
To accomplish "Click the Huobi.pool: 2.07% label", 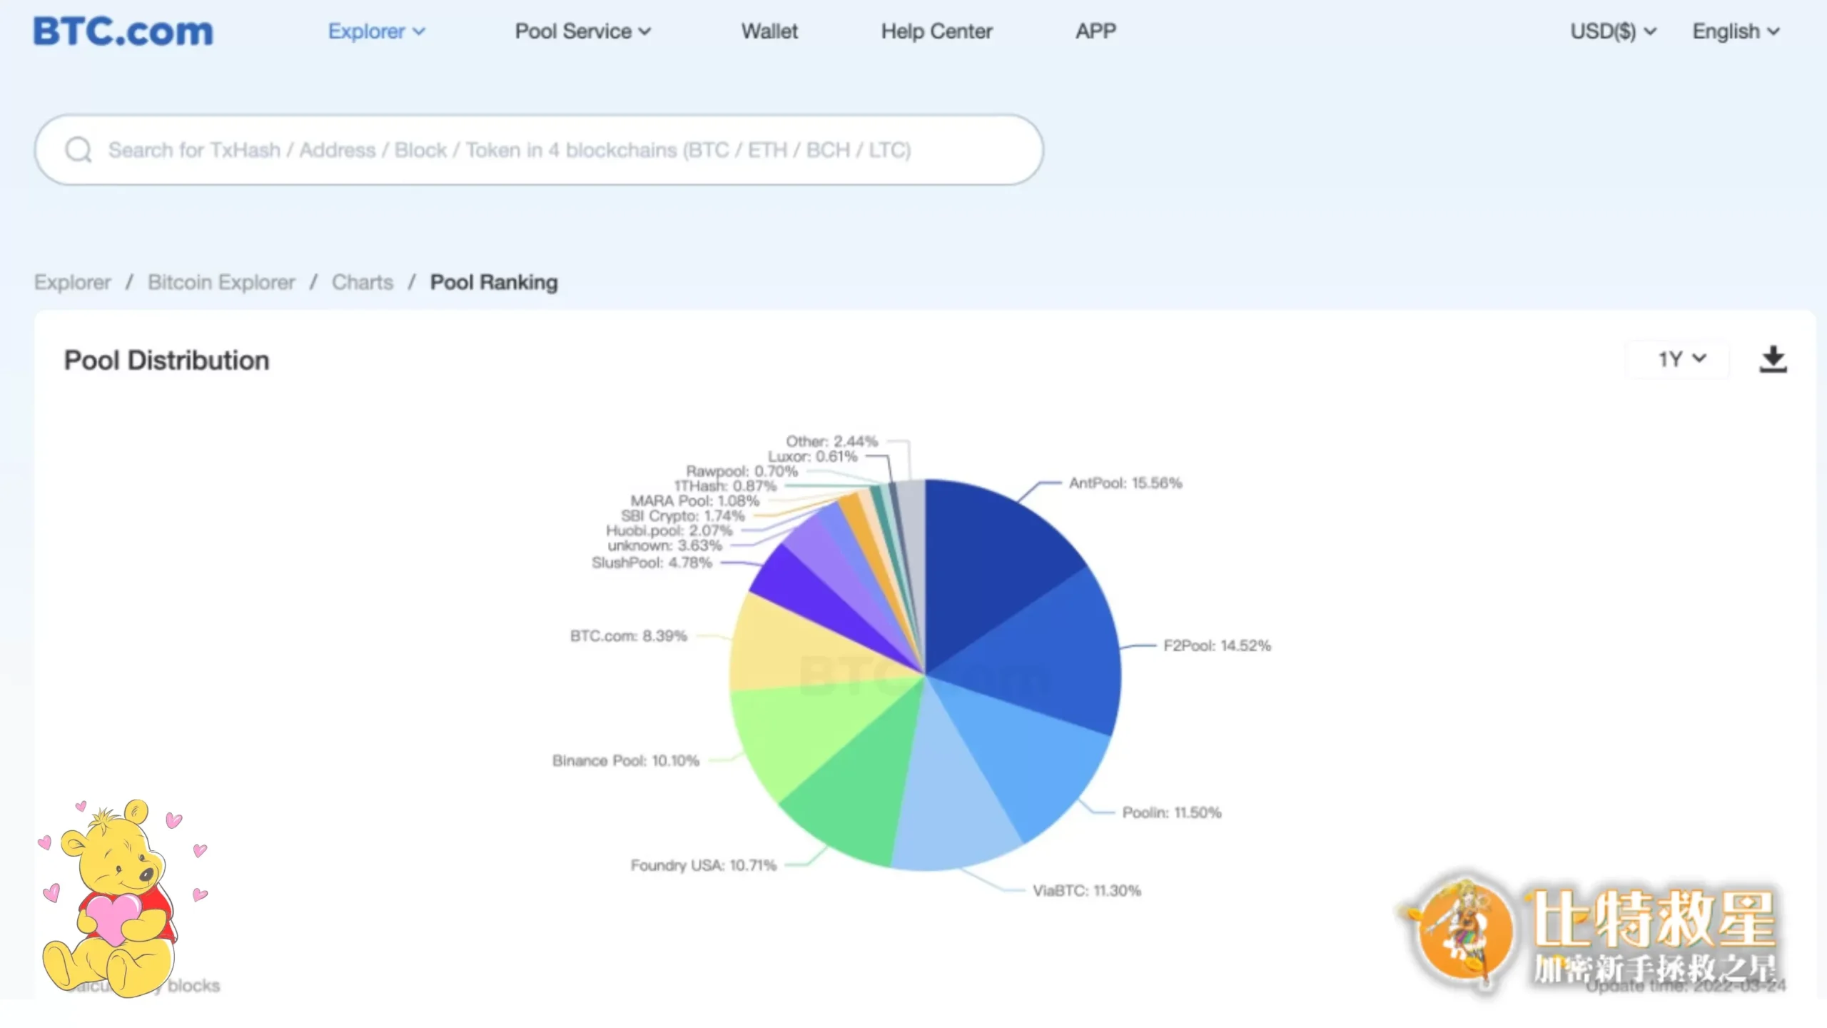I will [x=669, y=530].
